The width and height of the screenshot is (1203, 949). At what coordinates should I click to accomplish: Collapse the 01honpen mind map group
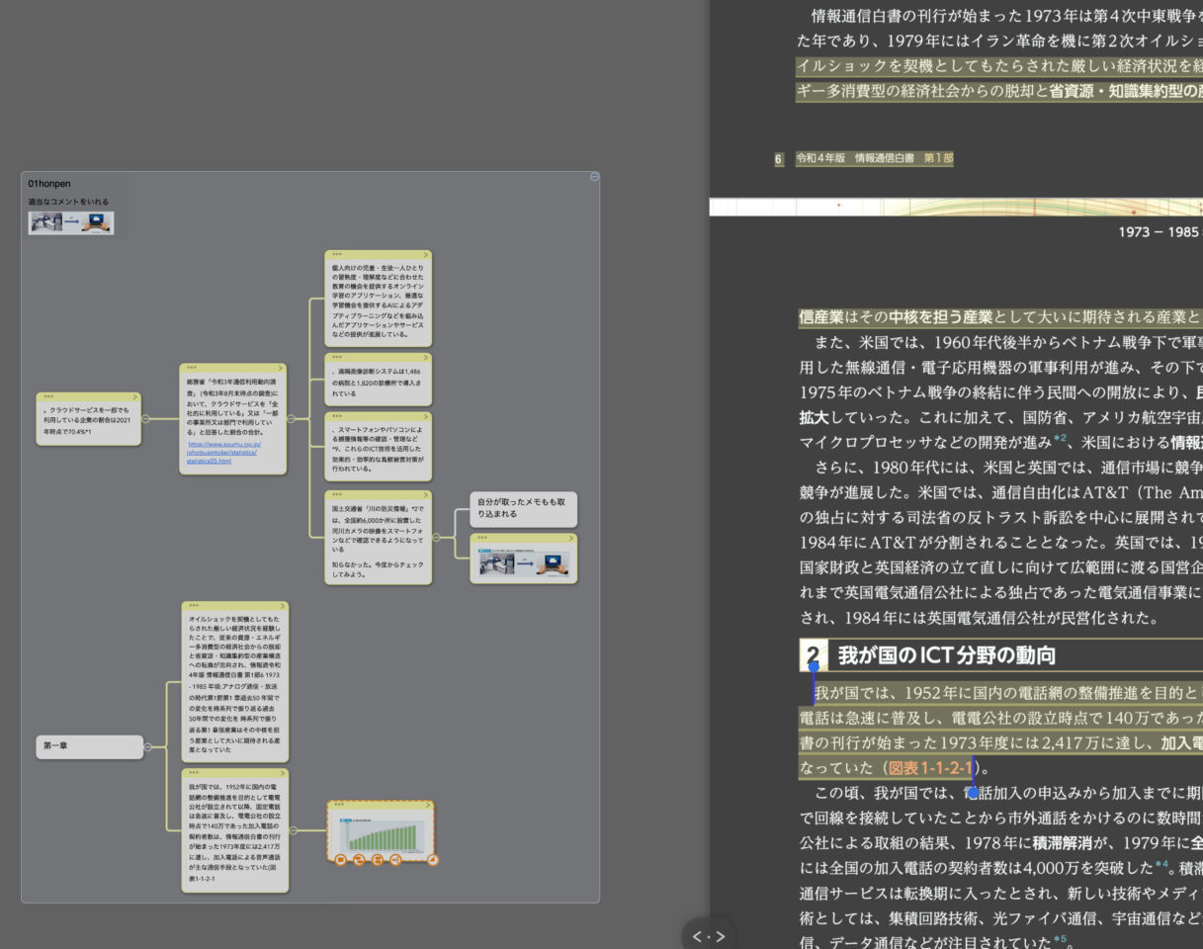click(594, 177)
